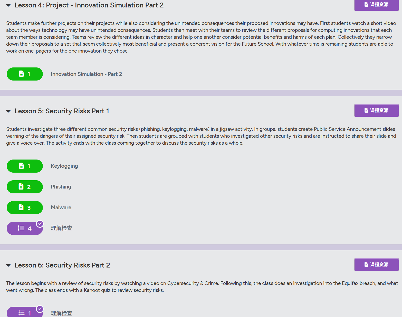Viewport: 402px width, 317px height.
Task: Collapse Lesson 5 with its triangle arrow
Action: click(x=8, y=111)
